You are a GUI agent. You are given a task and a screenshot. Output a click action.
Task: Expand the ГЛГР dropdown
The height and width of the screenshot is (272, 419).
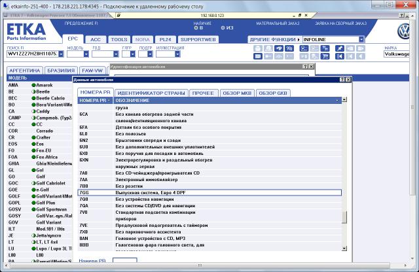coord(132,54)
